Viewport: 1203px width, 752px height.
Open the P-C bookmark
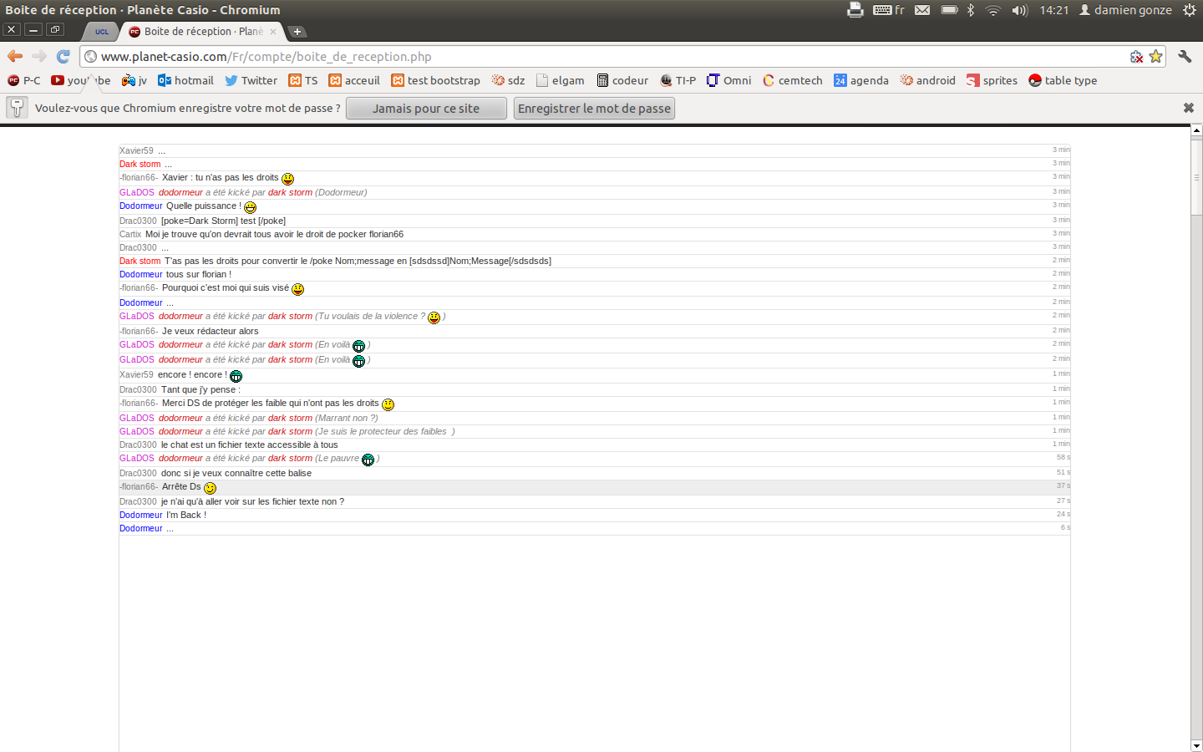24,80
